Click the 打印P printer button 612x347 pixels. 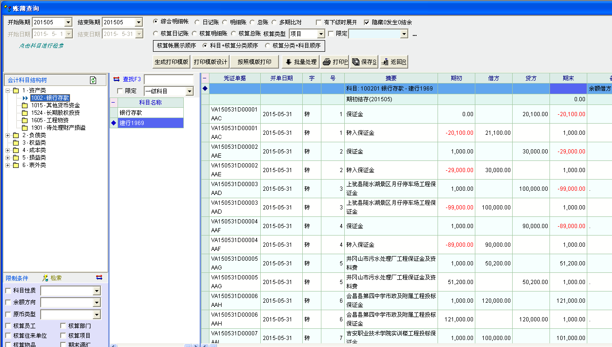pyautogui.click(x=335, y=62)
